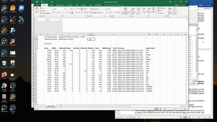This screenshot has height=122, width=217.
Task: Click the horizontal scrollbar in Excel
Action: [156, 106]
